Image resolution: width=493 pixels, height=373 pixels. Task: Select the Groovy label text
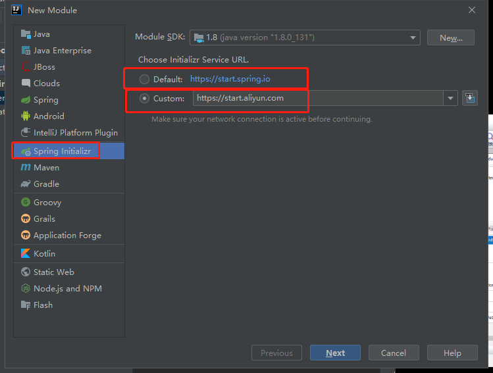point(47,203)
